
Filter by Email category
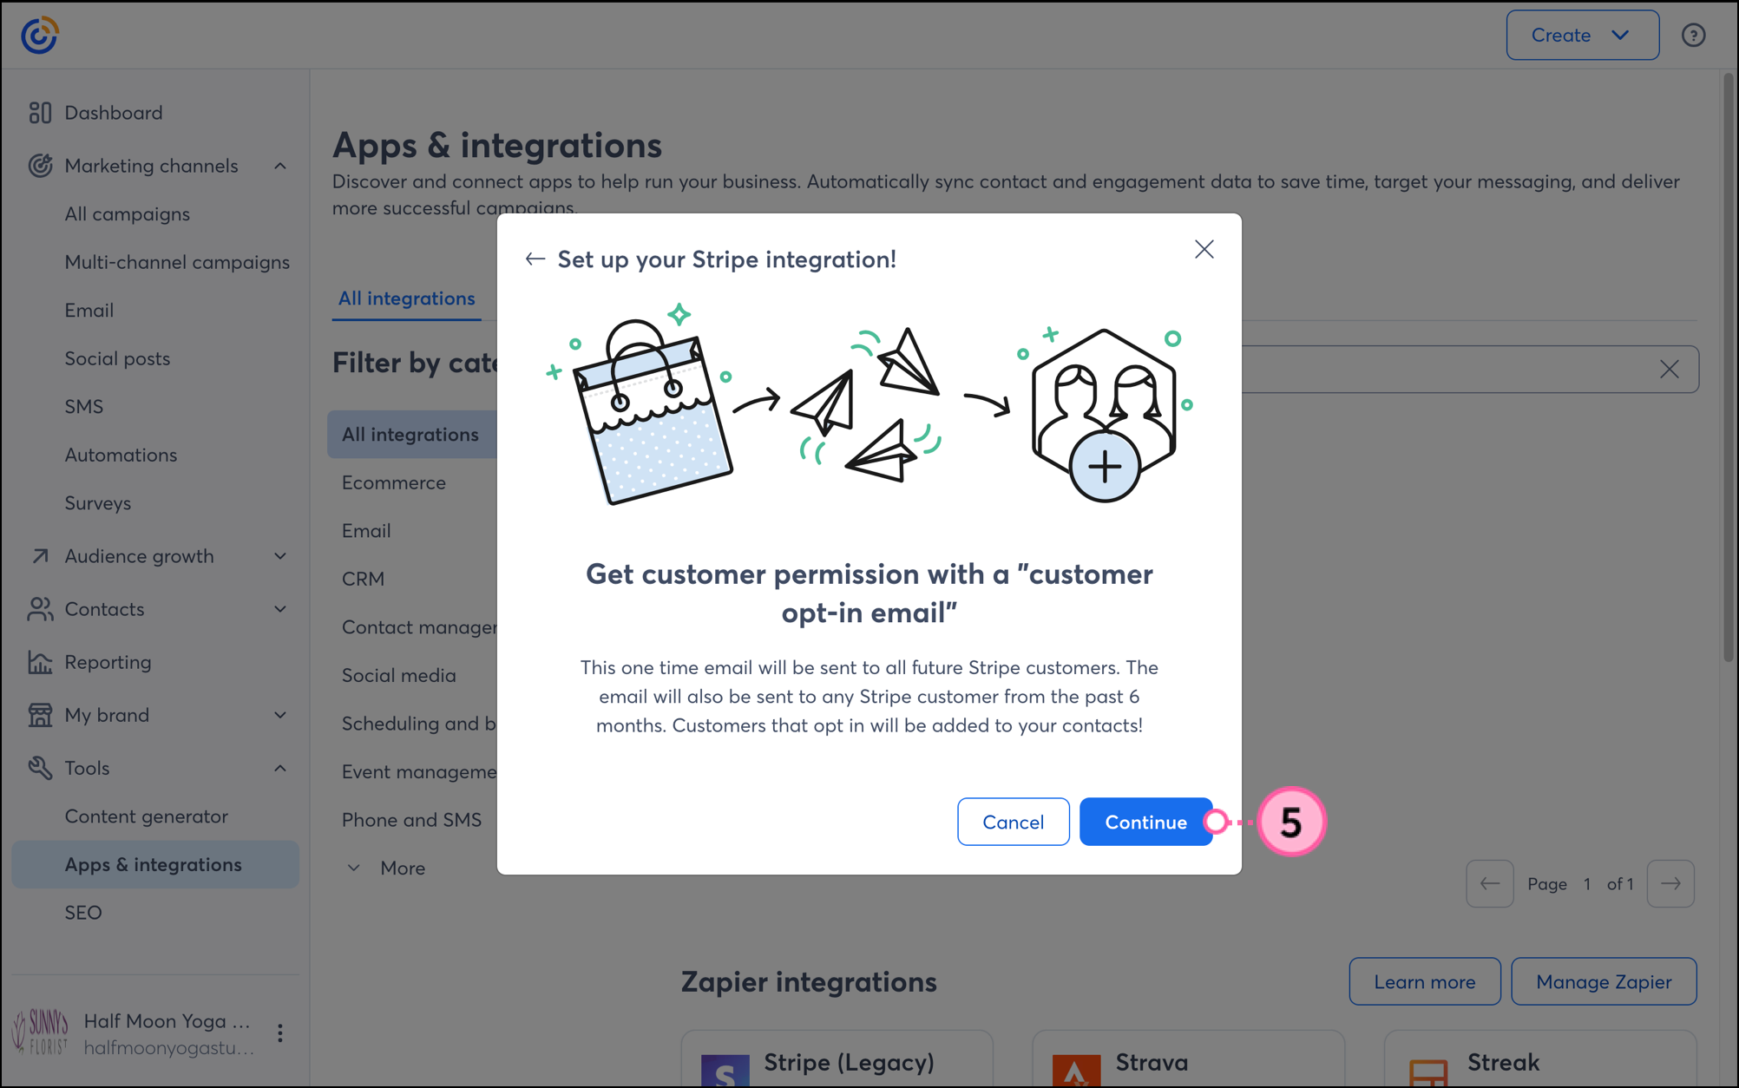click(x=366, y=531)
